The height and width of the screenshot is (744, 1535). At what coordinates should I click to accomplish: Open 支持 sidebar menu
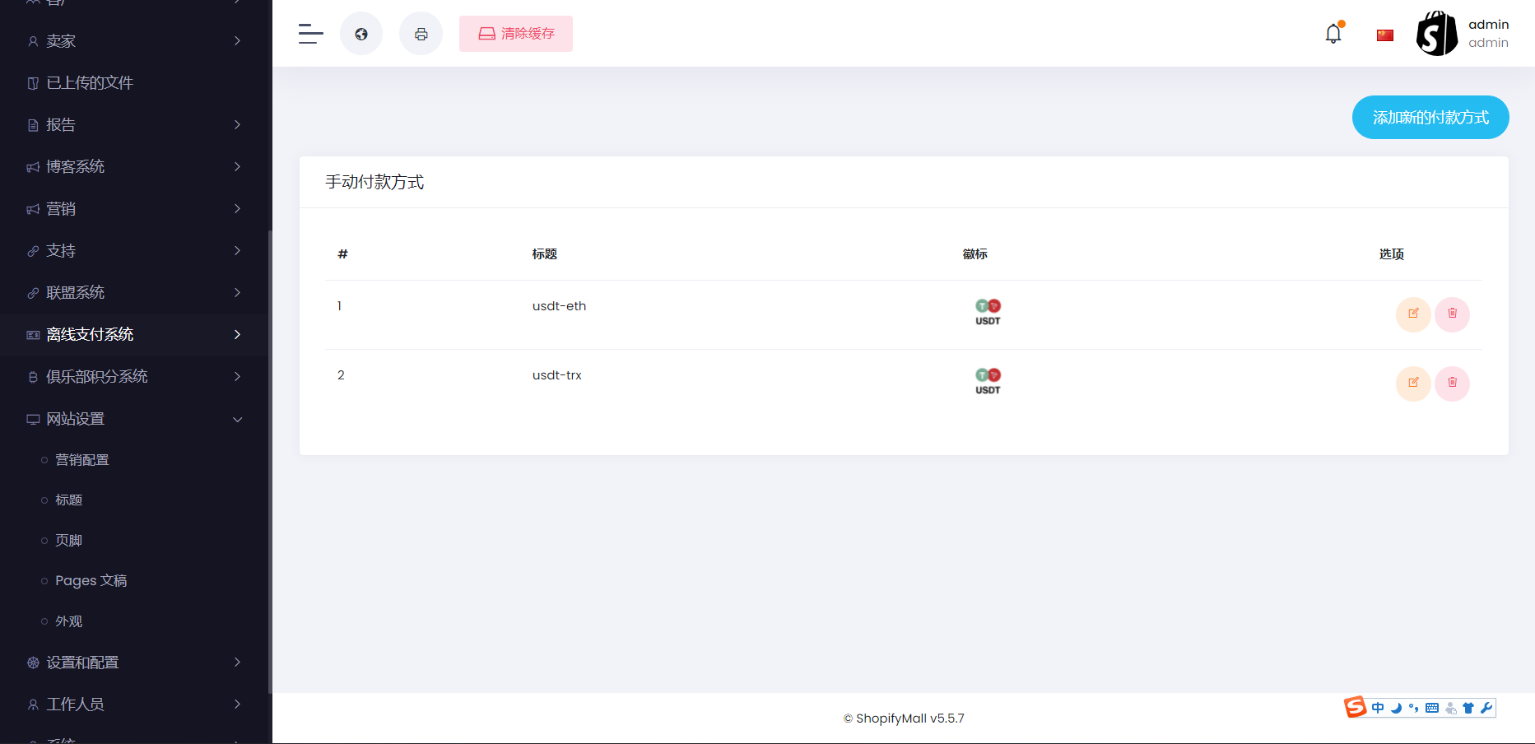134,251
